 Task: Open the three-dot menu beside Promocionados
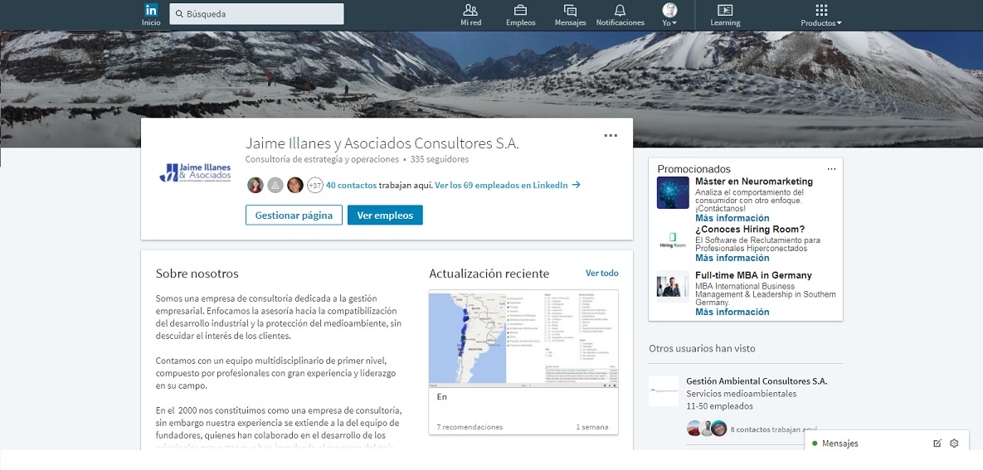[831, 169]
